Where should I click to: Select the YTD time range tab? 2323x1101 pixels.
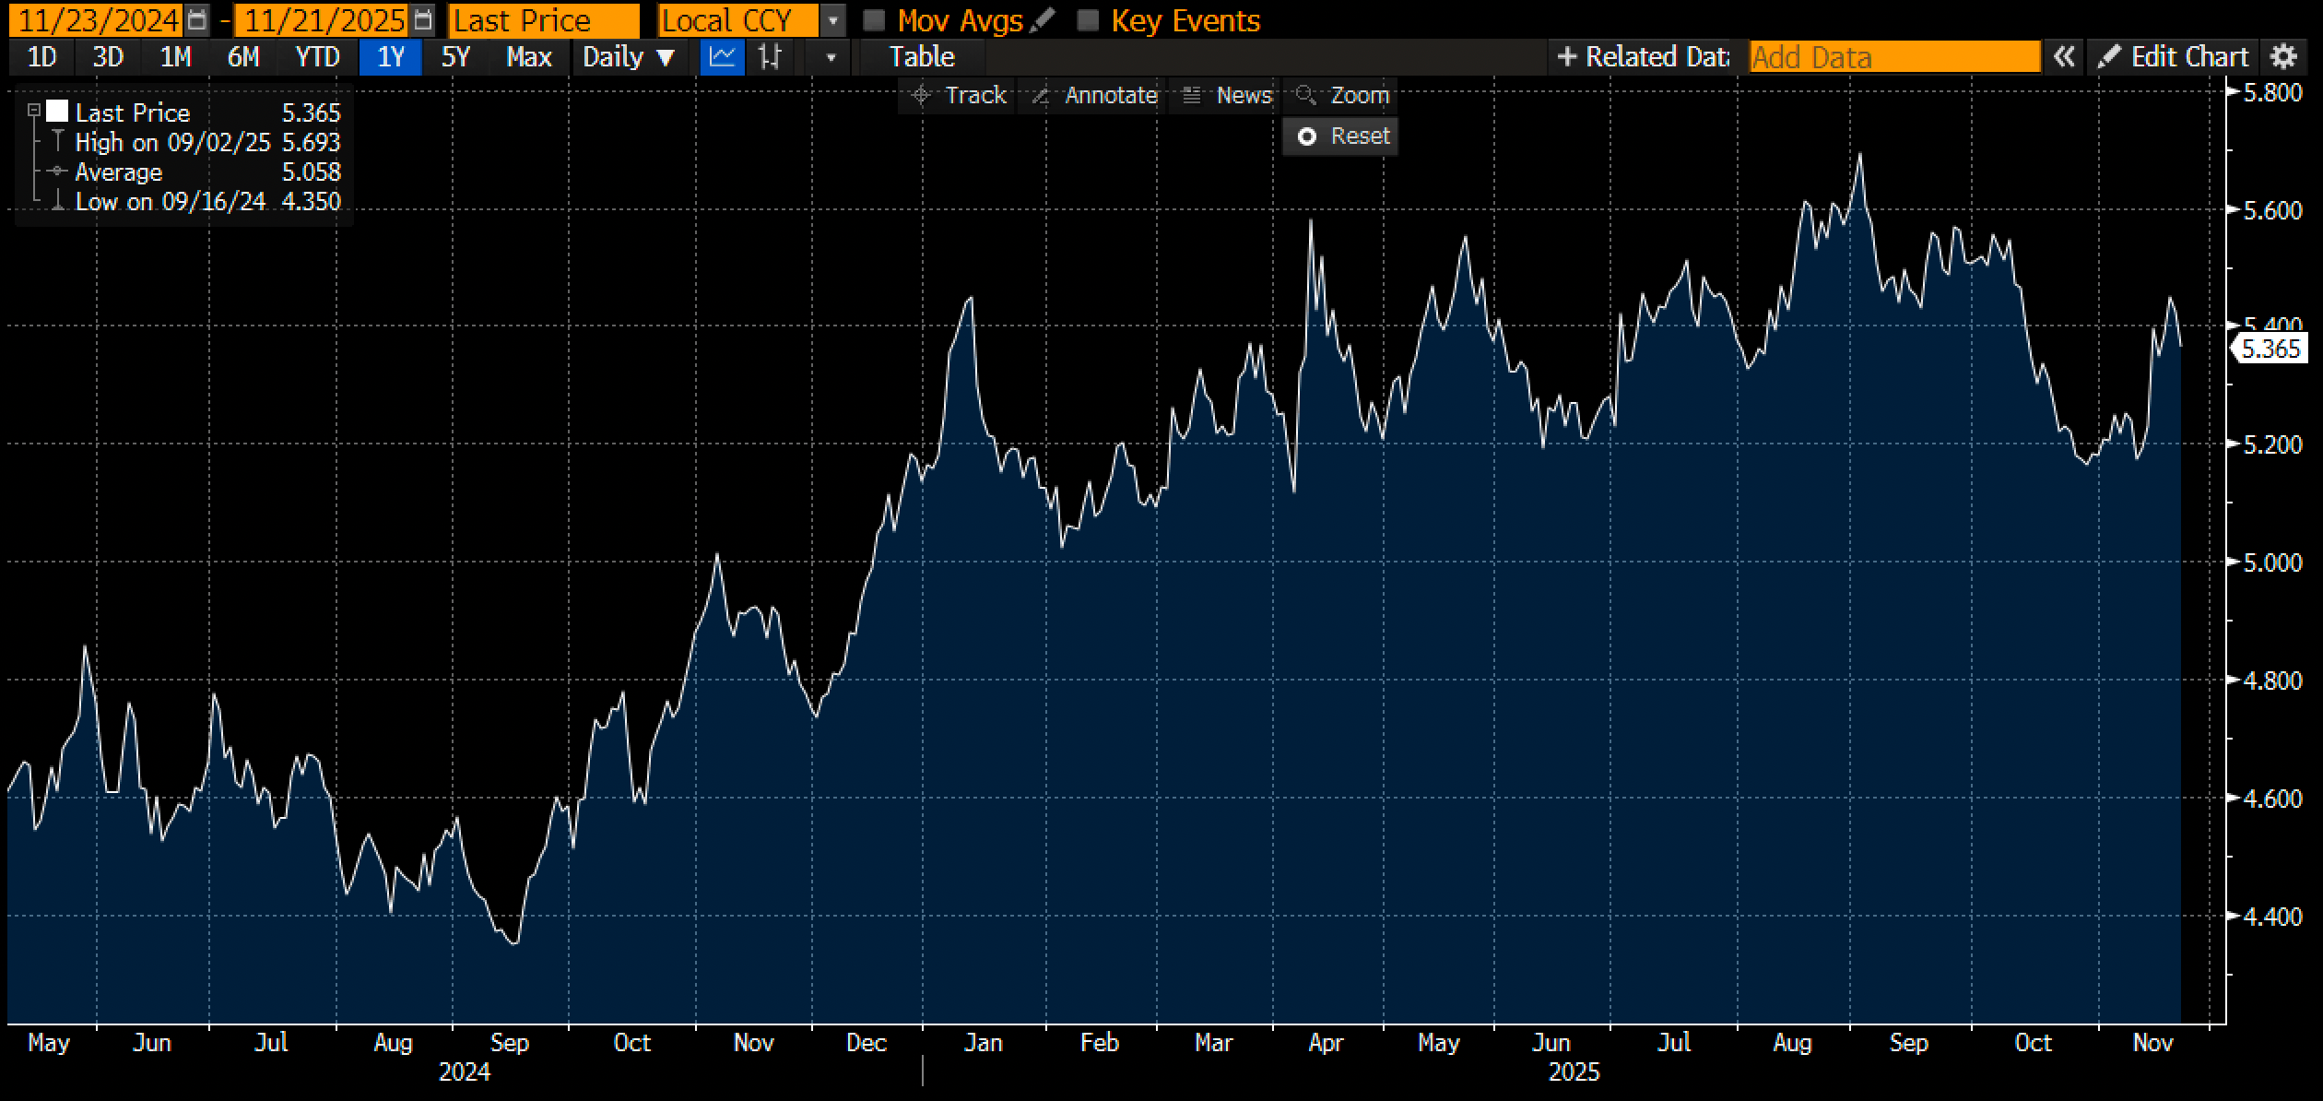(x=317, y=57)
